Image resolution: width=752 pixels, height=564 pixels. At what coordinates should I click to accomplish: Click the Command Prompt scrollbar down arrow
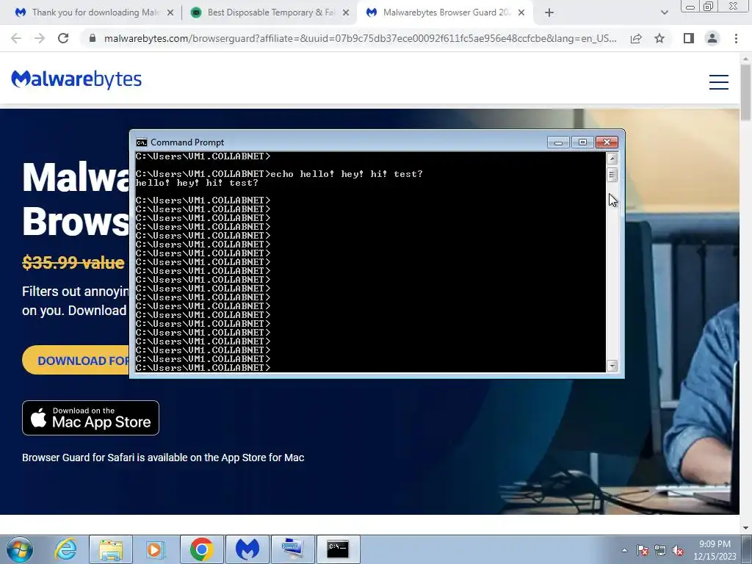[612, 366]
